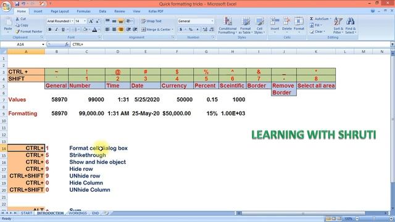Copy the selected cell
The height and width of the screenshot is (222, 395).
(22, 25)
